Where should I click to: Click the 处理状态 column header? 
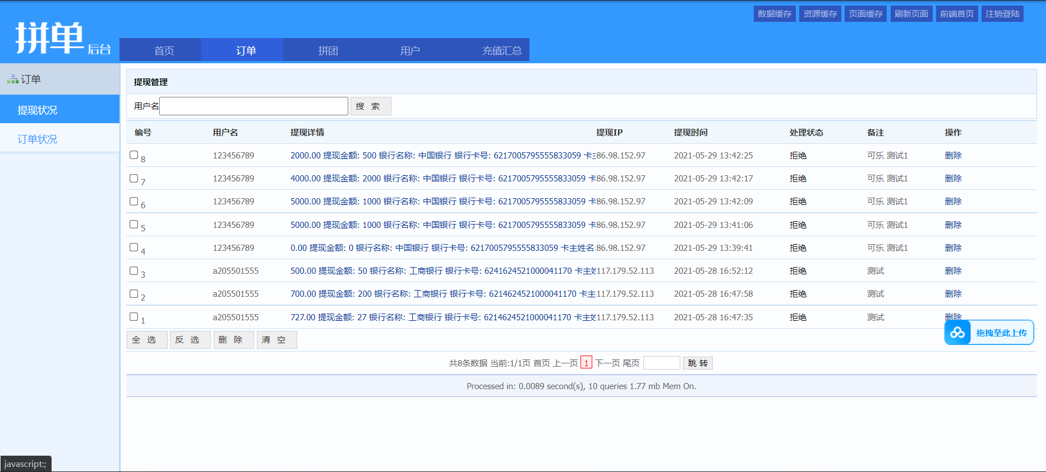806,132
